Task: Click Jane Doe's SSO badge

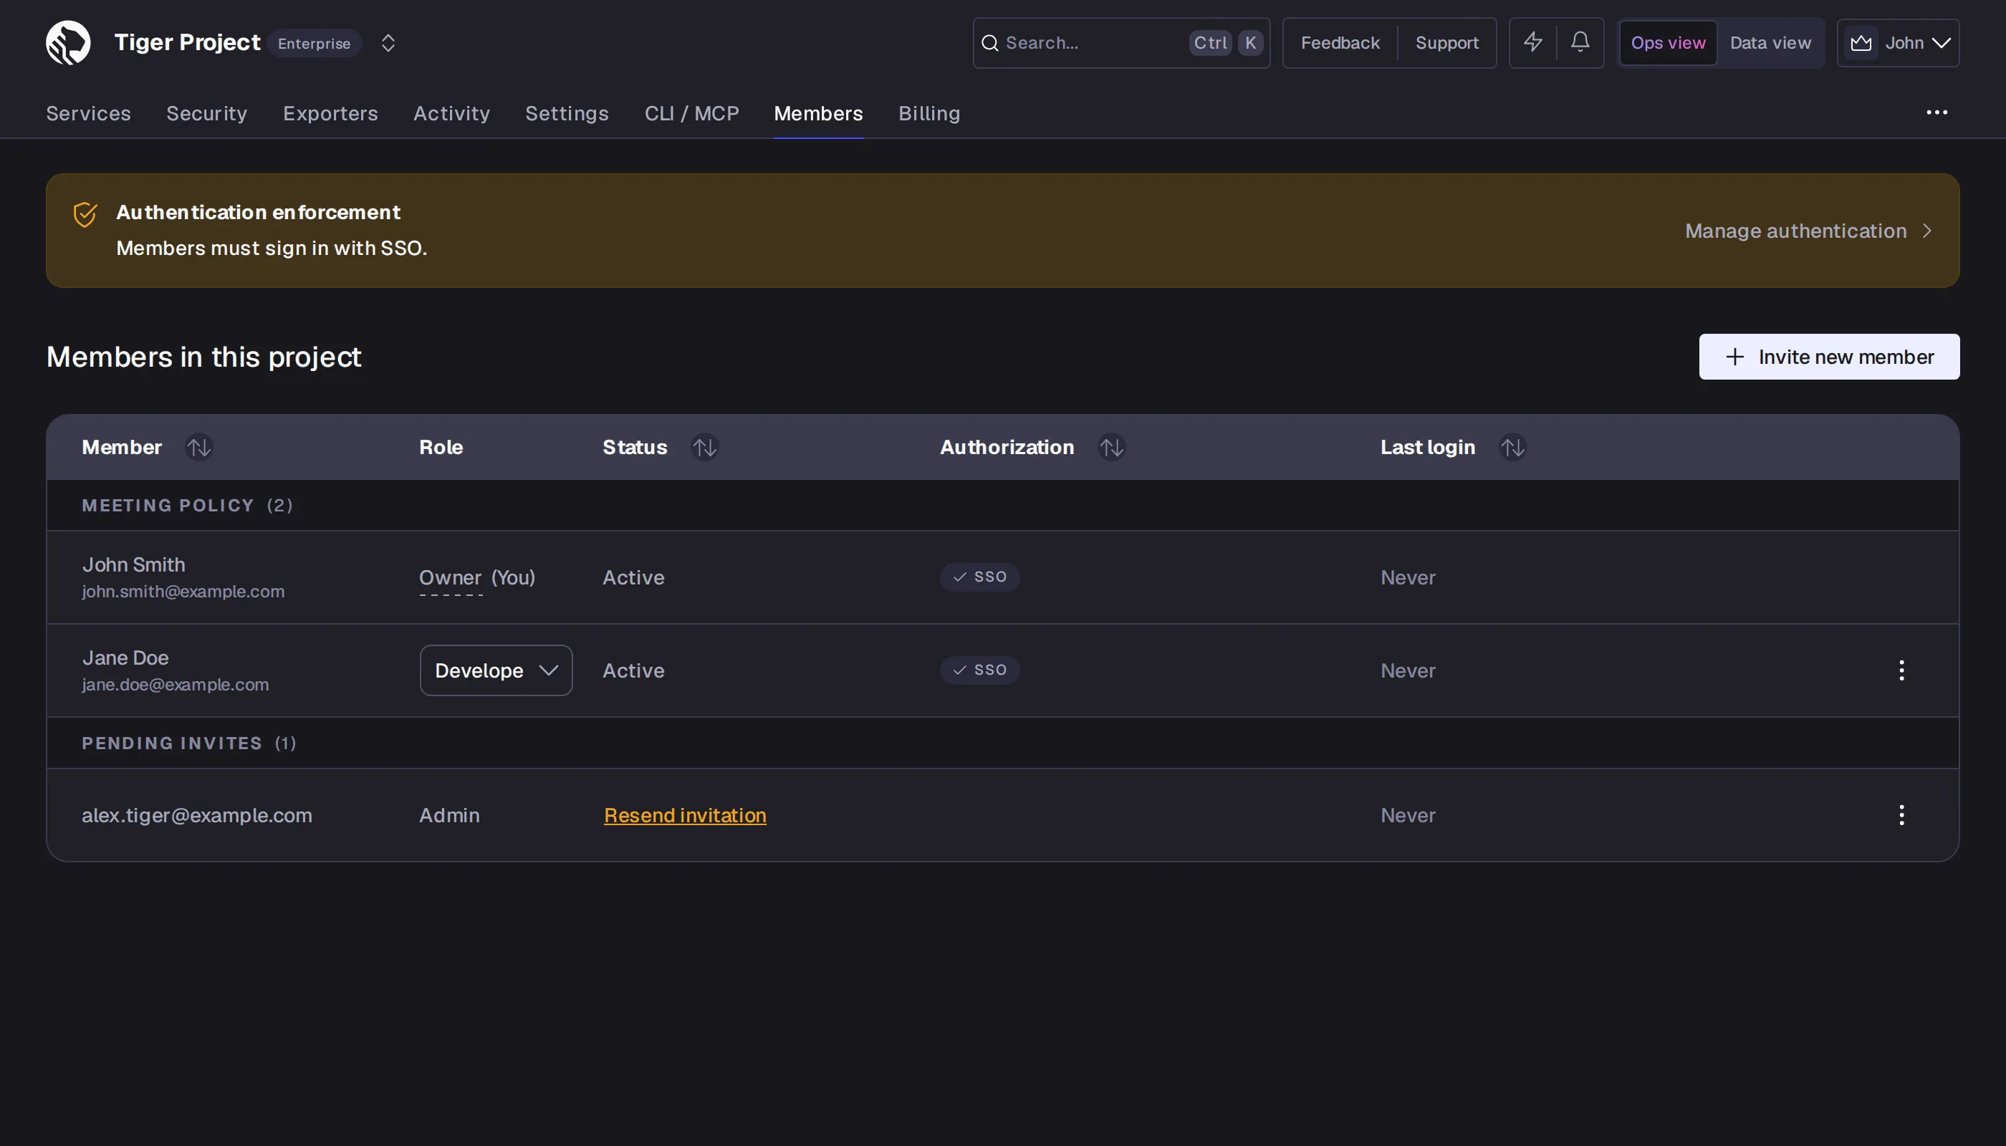Action: (979, 670)
